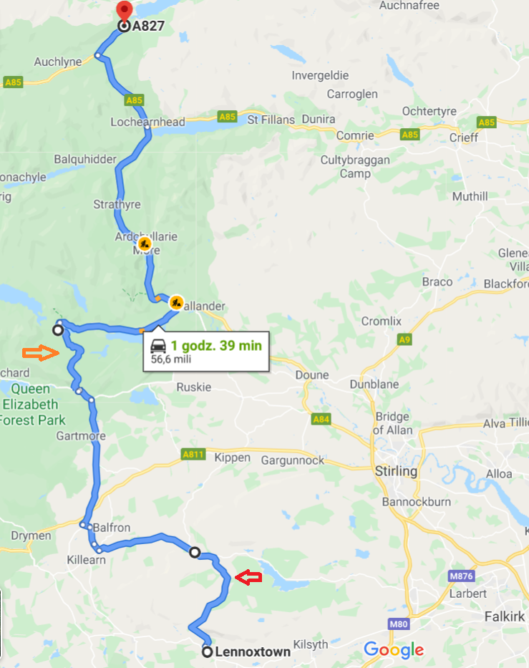Click the Falkirk town label
The width and height of the screenshot is (529, 668).
click(505, 616)
